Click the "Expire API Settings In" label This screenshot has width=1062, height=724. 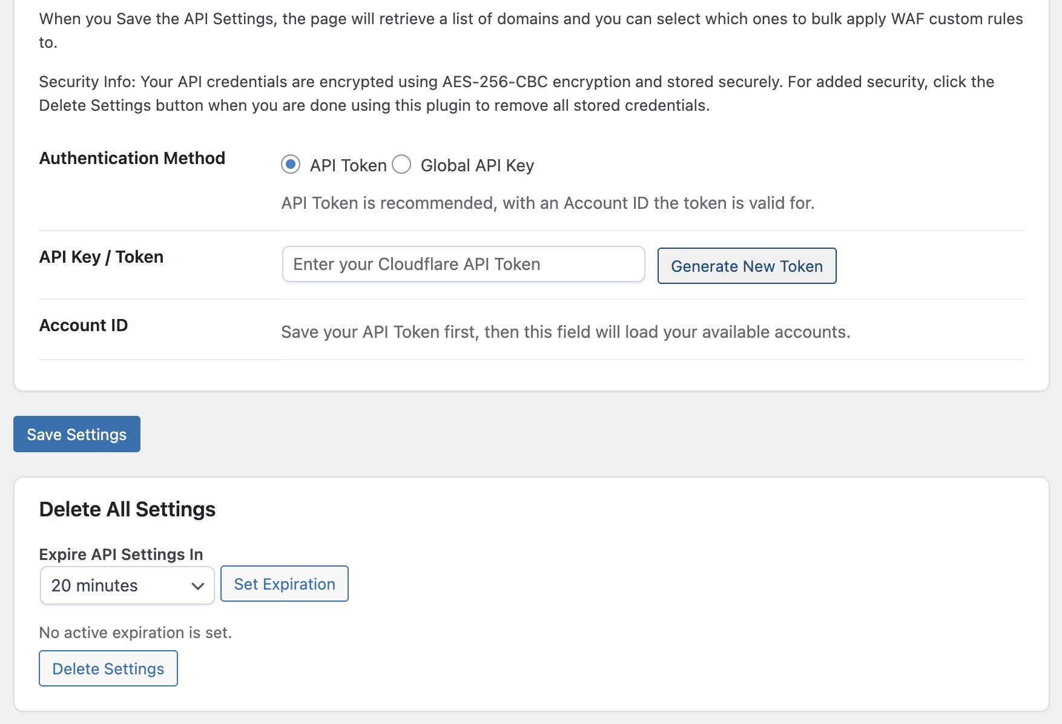[121, 555]
